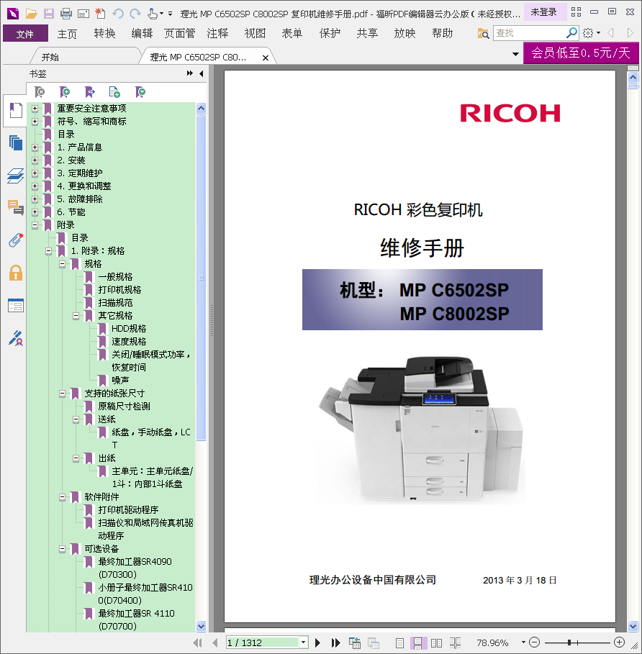Open the 文件 menu
The image size is (642, 654).
point(25,33)
